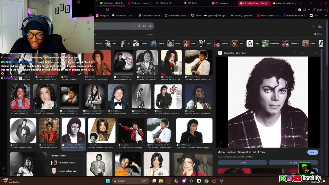Click the Share button
Viewport: 329px width, 185px height.
click(242, 163)
